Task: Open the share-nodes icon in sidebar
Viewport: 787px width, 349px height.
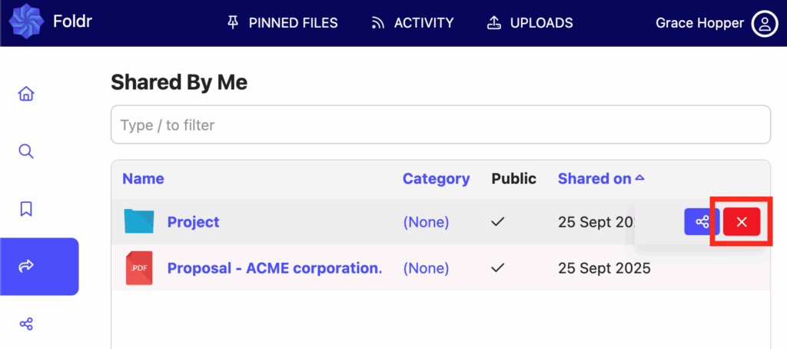Action: 26,324
